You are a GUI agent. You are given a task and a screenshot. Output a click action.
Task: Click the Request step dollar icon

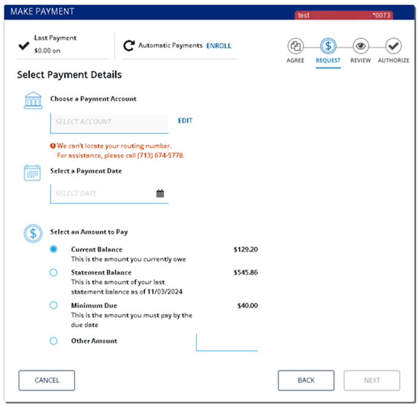point(328,46)
